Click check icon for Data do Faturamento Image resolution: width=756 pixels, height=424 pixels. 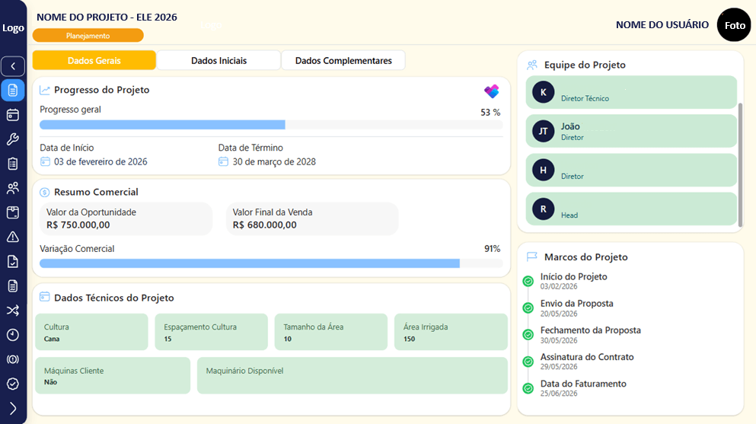click(528, 388)
